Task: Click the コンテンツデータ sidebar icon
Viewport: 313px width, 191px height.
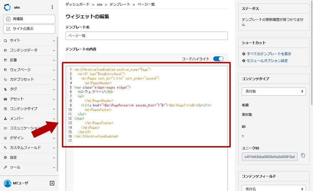Action: pos(5,50)
